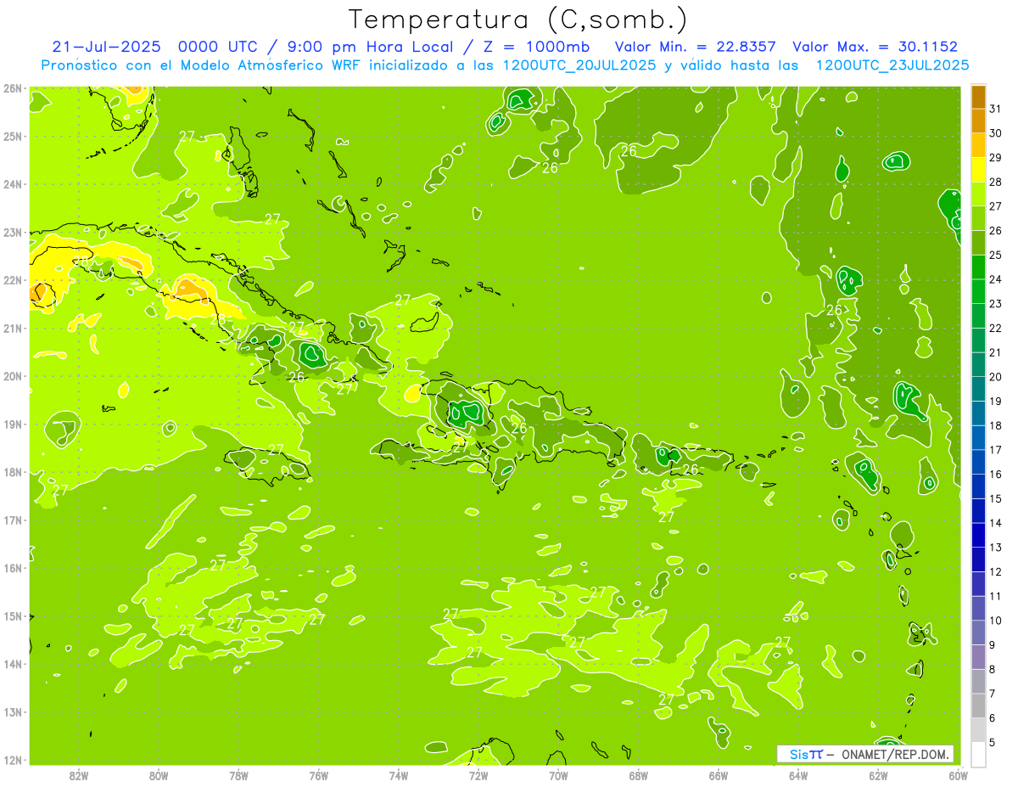1018x787 pixels.
Task: Click the 14N latitude axis label
Action: pyautogui.click(x=13, y=664)
